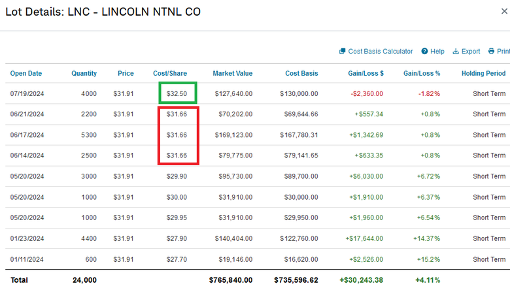Sort by Cost/Share column header
Screen dimensions: 510x288
(170, 73)
